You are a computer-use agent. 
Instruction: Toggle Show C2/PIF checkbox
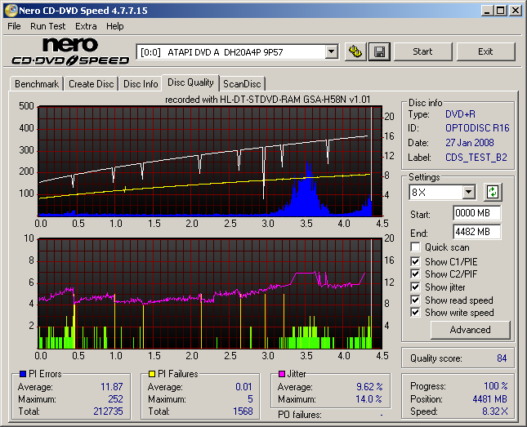click(415, 274)
